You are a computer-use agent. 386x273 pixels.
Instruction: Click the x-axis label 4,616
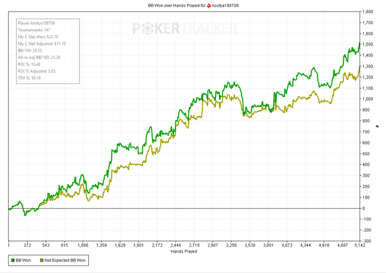tap(324, 245)
